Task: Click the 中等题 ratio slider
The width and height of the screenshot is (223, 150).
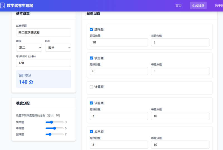Action: 54,128
